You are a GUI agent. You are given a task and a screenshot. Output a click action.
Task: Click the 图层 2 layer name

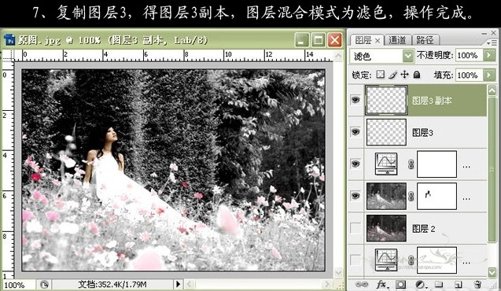[x=424, y=228]
